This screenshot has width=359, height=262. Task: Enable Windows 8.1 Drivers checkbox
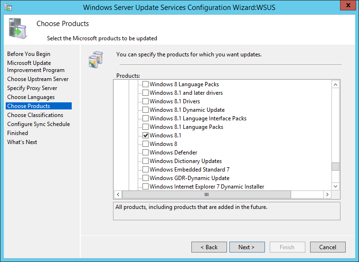pyautogui.click(x=145, y=101)
